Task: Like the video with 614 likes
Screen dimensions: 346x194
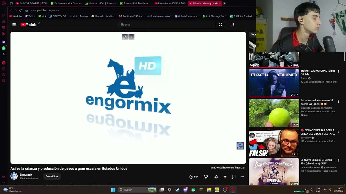Action: tap(194, 177)
